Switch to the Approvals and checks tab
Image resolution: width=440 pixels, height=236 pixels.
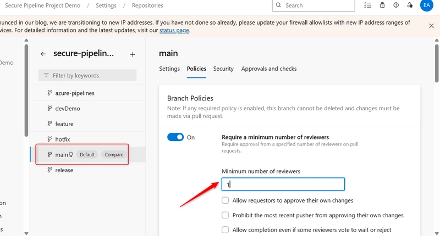(269, 69)
